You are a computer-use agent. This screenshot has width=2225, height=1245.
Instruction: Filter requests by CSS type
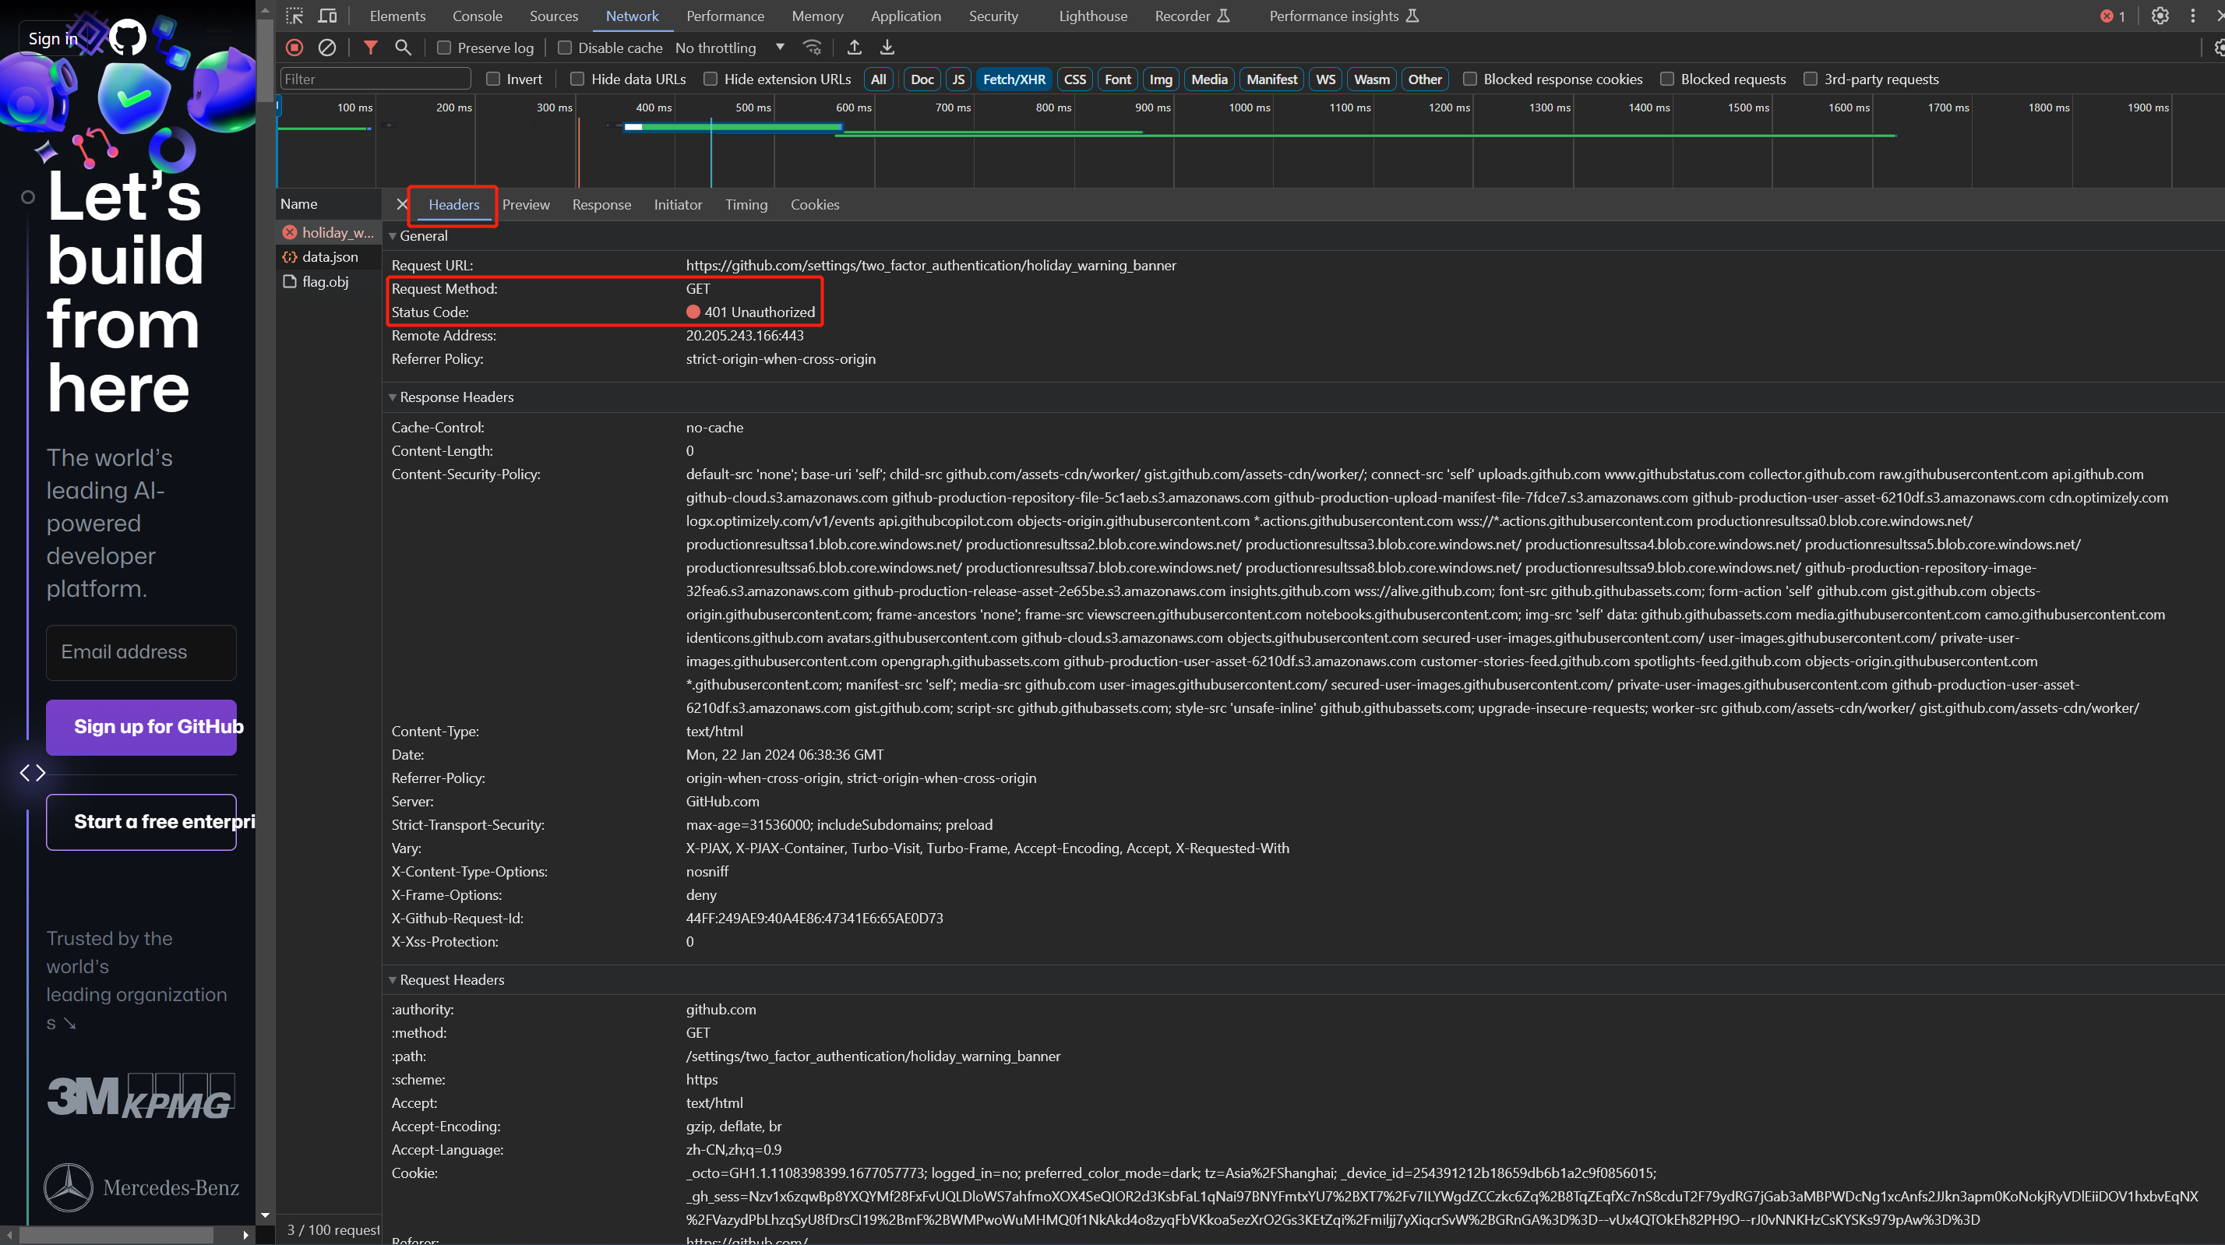tap(1075, 79)
